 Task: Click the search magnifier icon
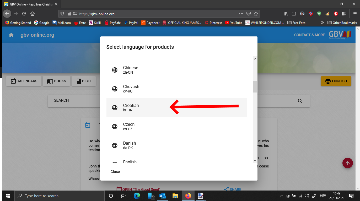point(300,101)
